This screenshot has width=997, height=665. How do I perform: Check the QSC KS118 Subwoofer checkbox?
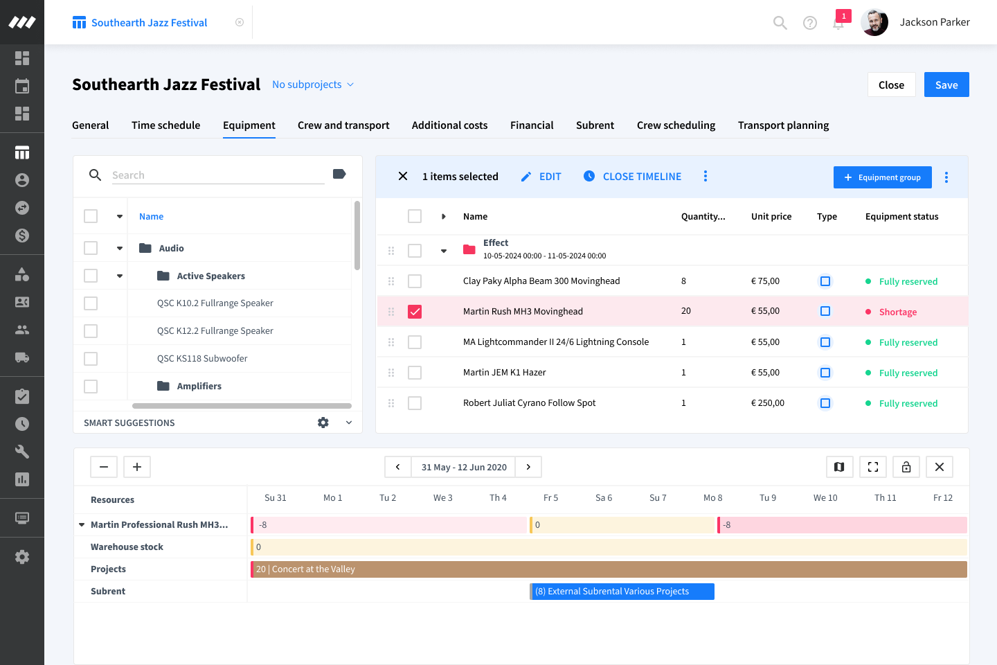[91, 359]
